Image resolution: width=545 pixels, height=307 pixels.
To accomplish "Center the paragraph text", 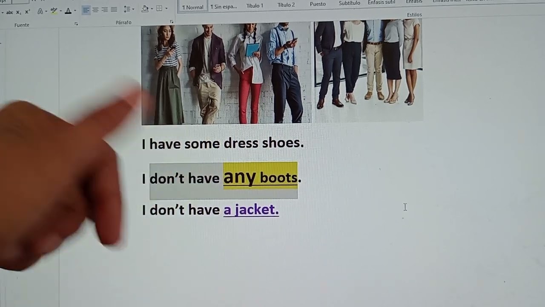I will [95, 9].
